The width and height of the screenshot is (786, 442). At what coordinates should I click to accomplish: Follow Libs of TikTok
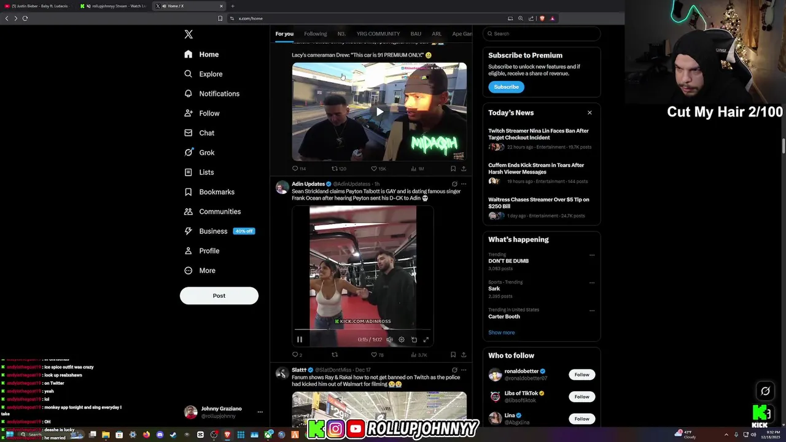pyautogui.click(x=582, y=397)
